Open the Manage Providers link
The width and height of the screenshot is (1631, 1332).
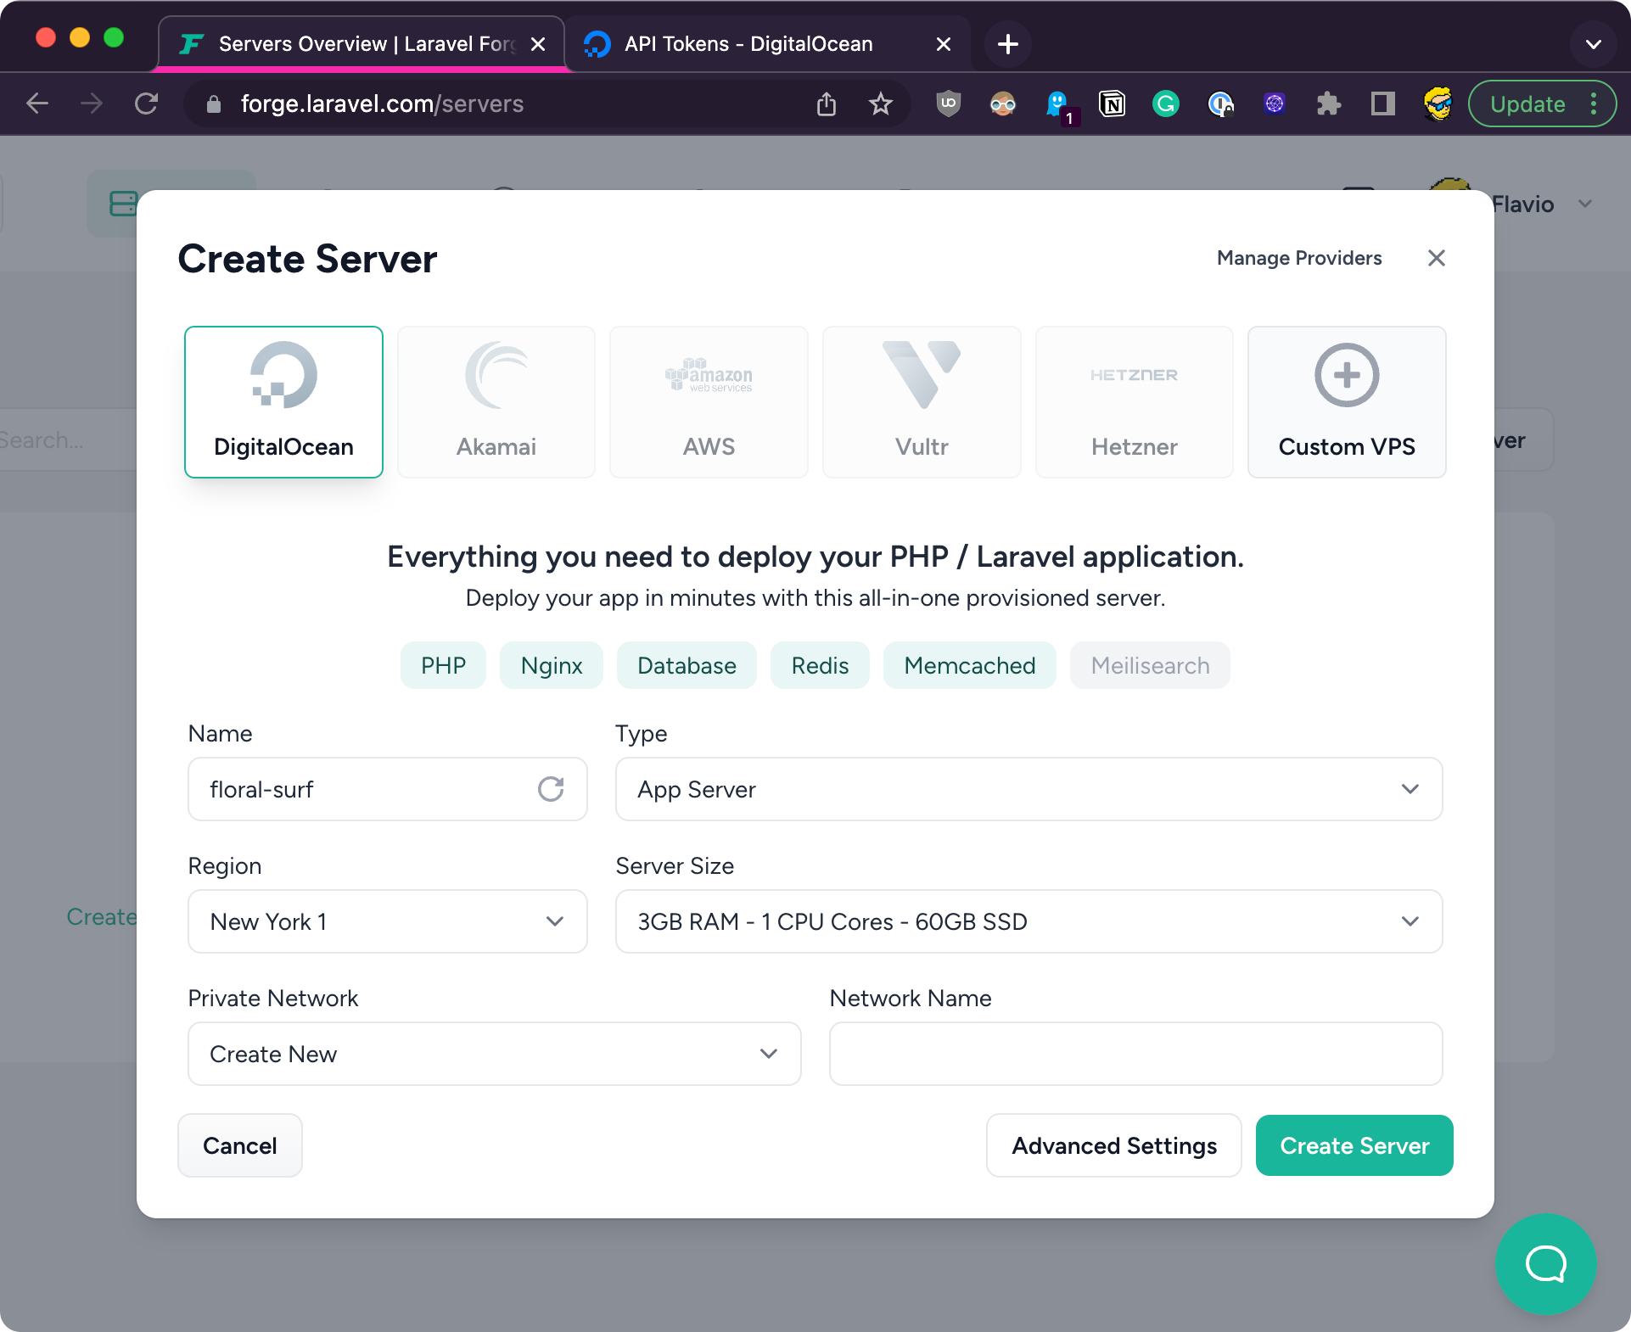tap(1298, 258)
